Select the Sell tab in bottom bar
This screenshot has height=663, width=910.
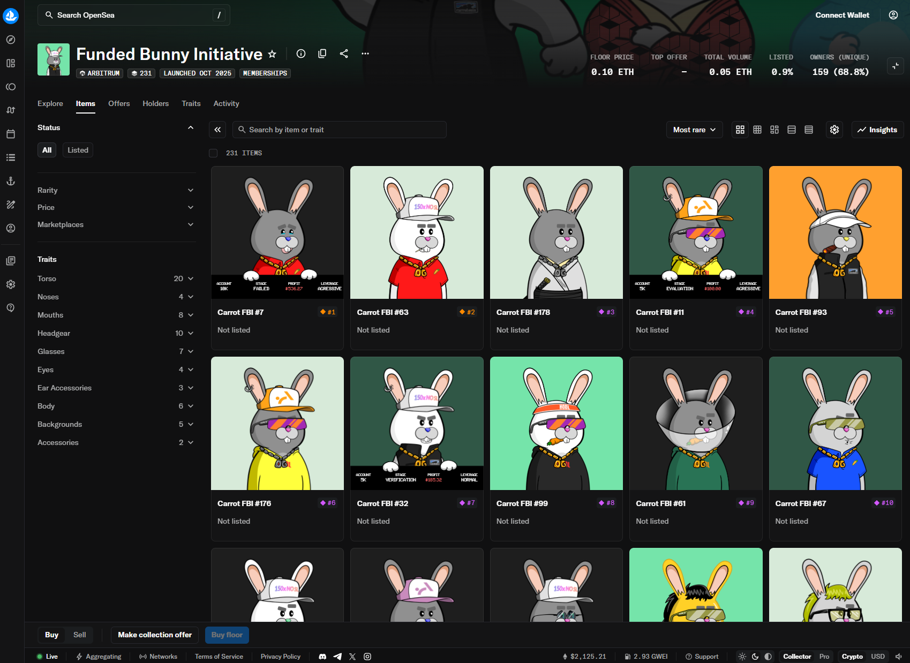click(80, 635)
